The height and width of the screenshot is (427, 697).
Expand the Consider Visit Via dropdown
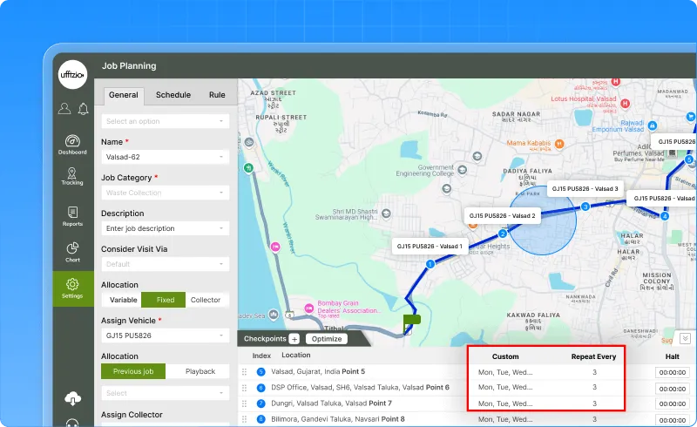point(165,264)
